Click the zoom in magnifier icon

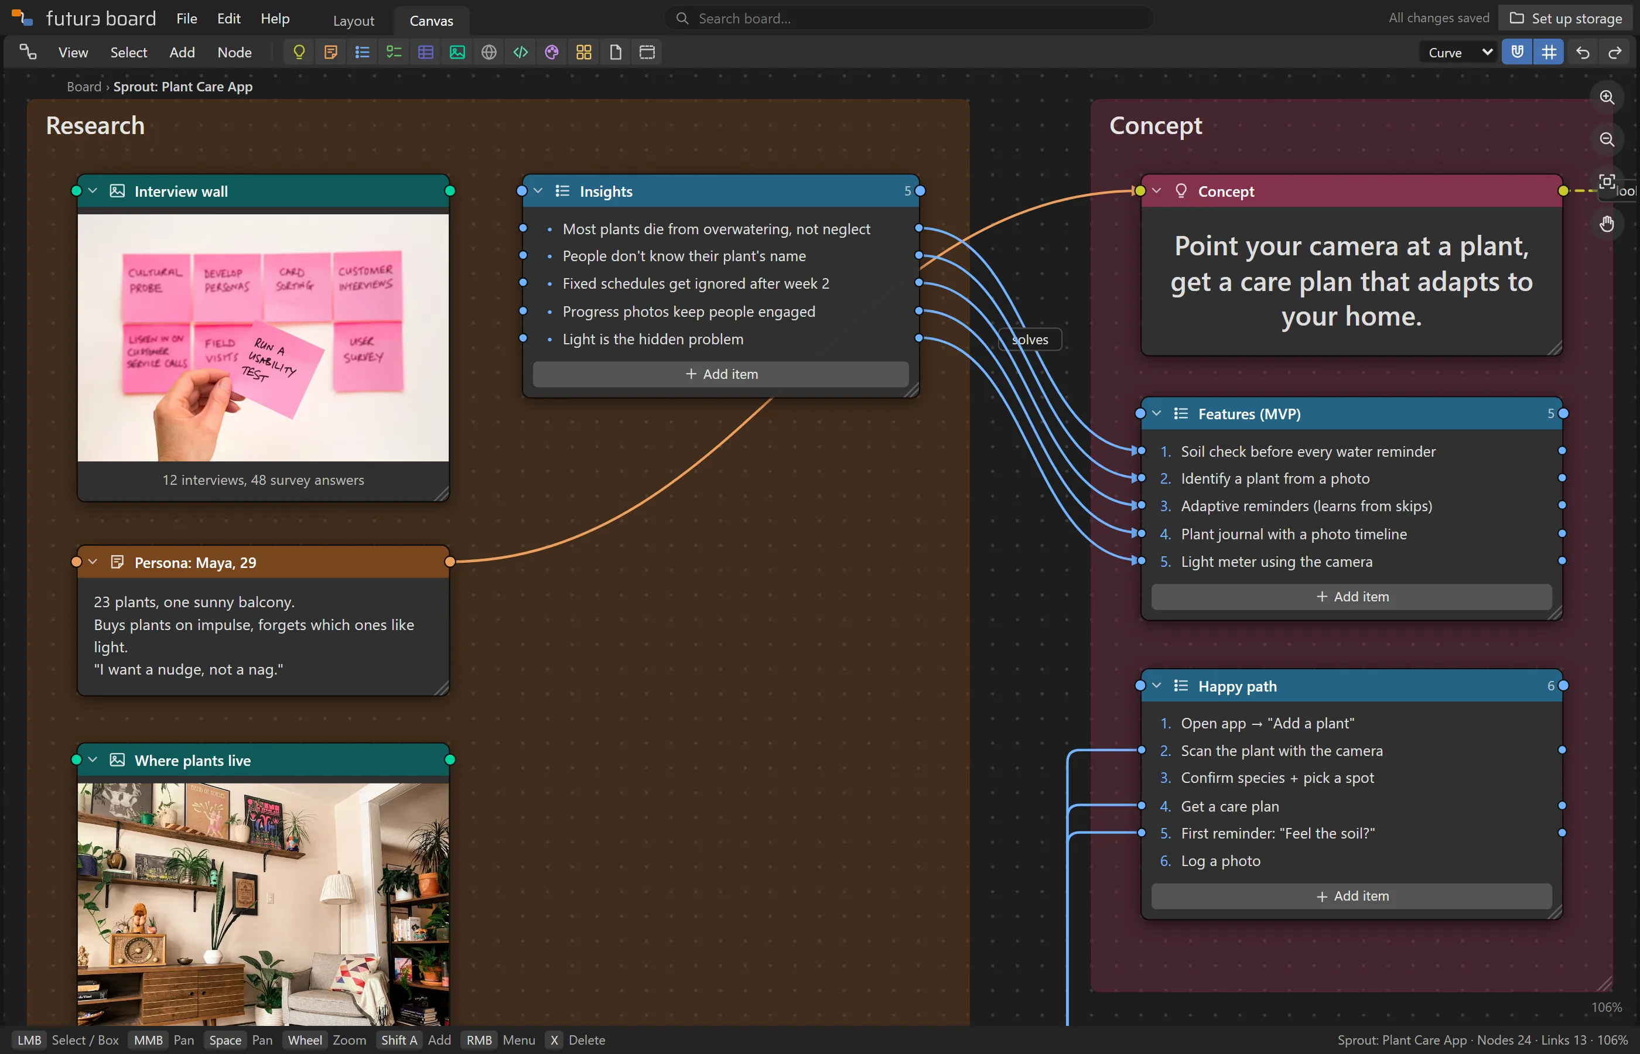[1607, 97]
